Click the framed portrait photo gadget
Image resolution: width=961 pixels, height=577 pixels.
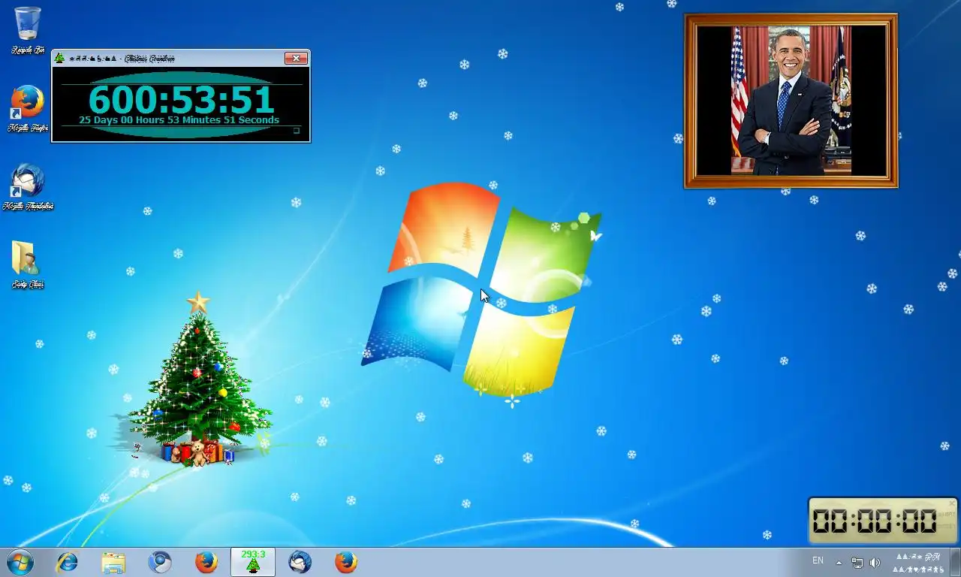791,101
